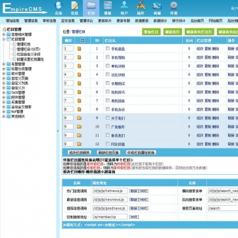This screenshot has width=238, height=238.
Task: Expand the 专题管理 tree node
Action: pos(4,64)
